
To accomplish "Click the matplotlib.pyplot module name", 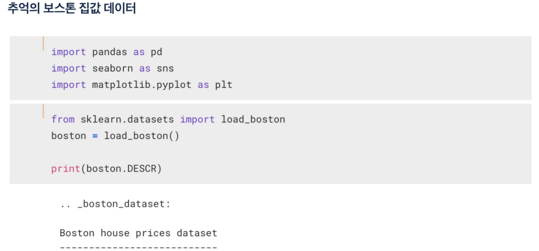I will [142, 85].
